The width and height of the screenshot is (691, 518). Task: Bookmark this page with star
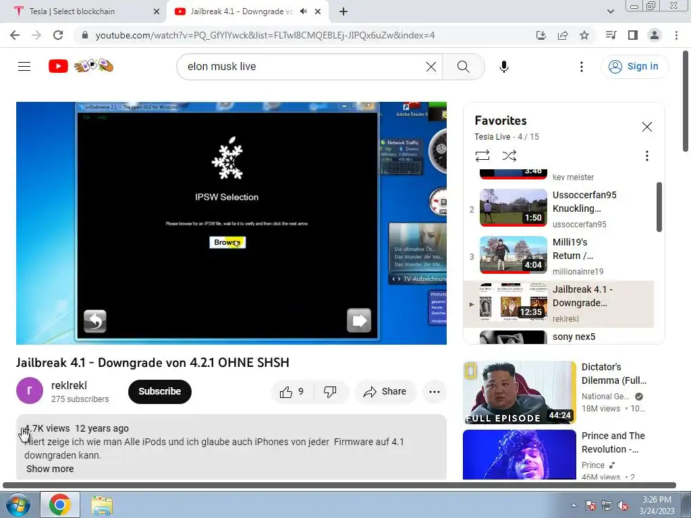click(x=584, y=35)
